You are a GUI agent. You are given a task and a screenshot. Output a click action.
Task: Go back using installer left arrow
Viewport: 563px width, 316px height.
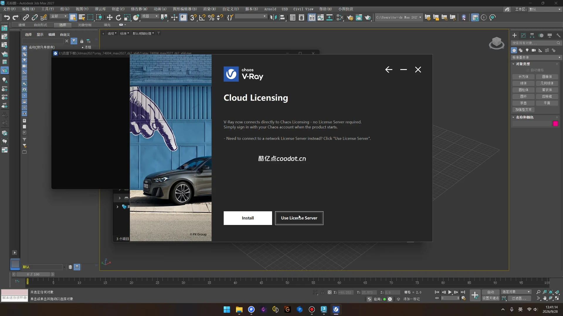pos(389,70)
